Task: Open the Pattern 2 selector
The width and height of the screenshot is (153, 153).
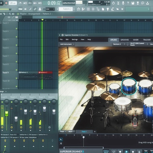Action: (x=66, y=9)
